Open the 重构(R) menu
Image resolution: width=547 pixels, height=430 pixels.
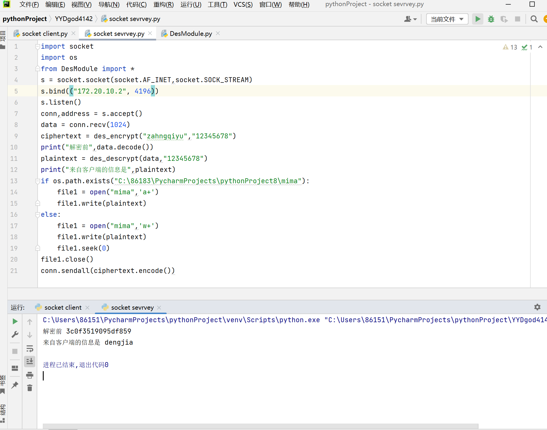pyautogui.click(x=163, y=5)
